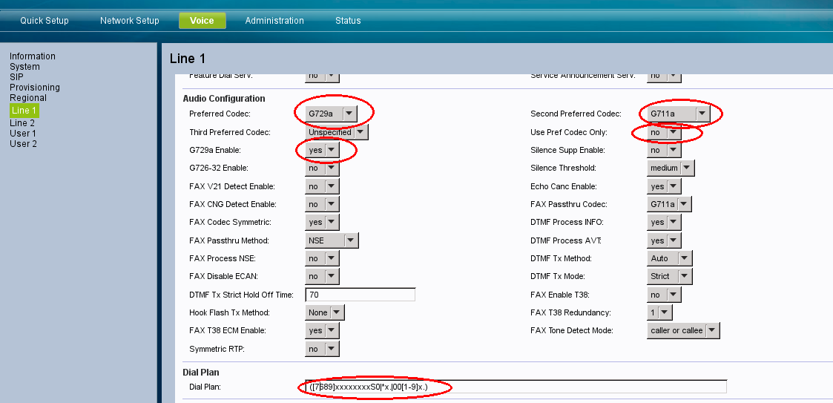Open the FAX Passthru Method dropdown
Image resolution: width=833 pixels, height=403 pixels.
click(x=332, y=240)
